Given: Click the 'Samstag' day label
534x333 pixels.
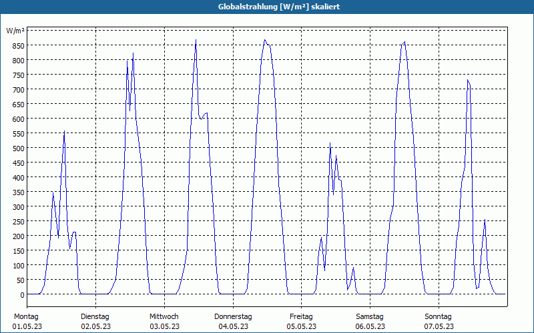Looking at the screenshot, I should (x=370, y=317).
